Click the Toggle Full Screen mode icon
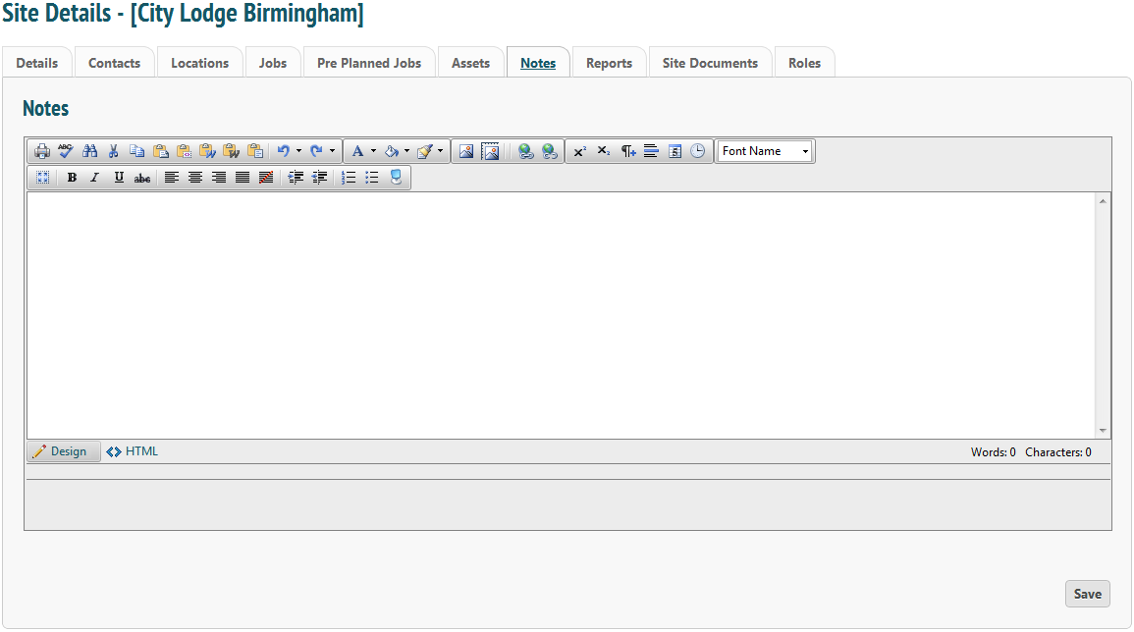Screen dimensions: 1134x632 [x=42, y=178]
